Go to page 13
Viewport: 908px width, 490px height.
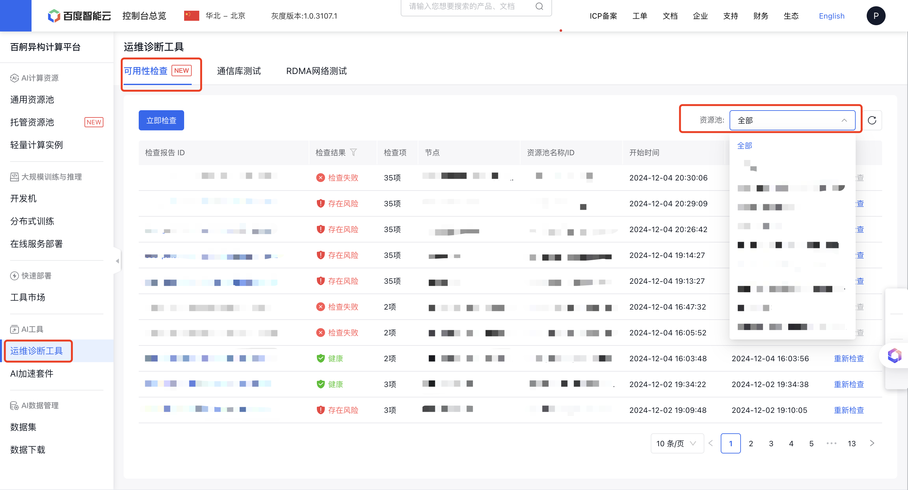coord(852,443)
